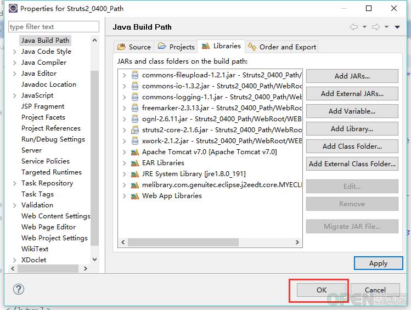
Task: Select Javadoc Location in tree
Action: pyautogui.click(x=49, y=84)
